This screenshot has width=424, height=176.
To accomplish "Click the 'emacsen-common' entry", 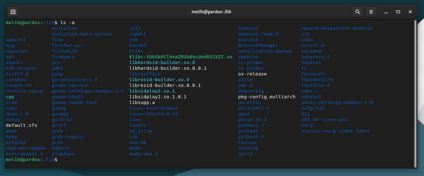I will tap(26, 148).
